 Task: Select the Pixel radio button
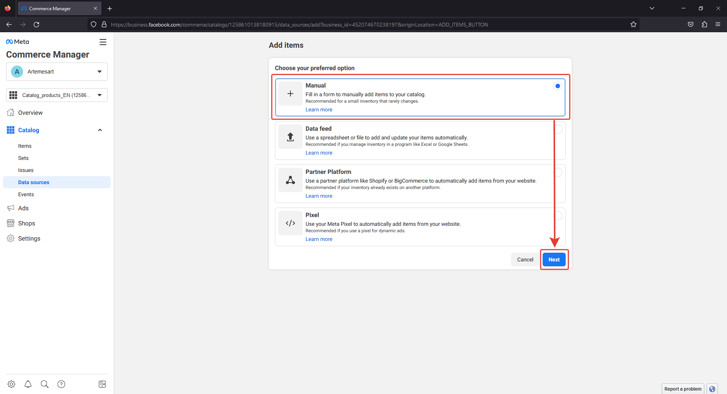[x=558, y=216]
